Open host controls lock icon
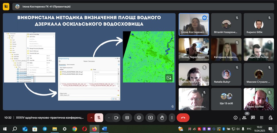Viewport: 277px width, 133px height. [270, 118]
